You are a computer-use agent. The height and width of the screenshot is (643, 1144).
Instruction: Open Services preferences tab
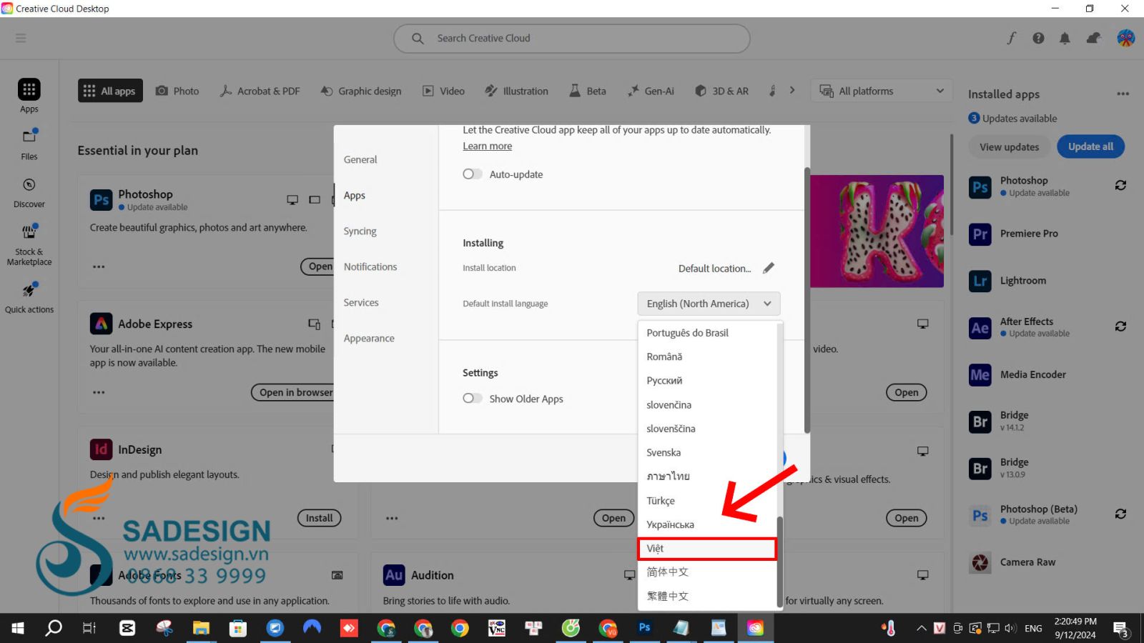click(x=361, y=303)
